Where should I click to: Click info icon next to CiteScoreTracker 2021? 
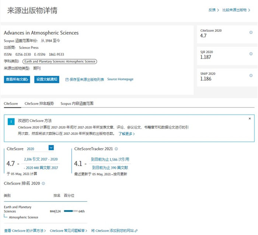[x=116, y=149]
